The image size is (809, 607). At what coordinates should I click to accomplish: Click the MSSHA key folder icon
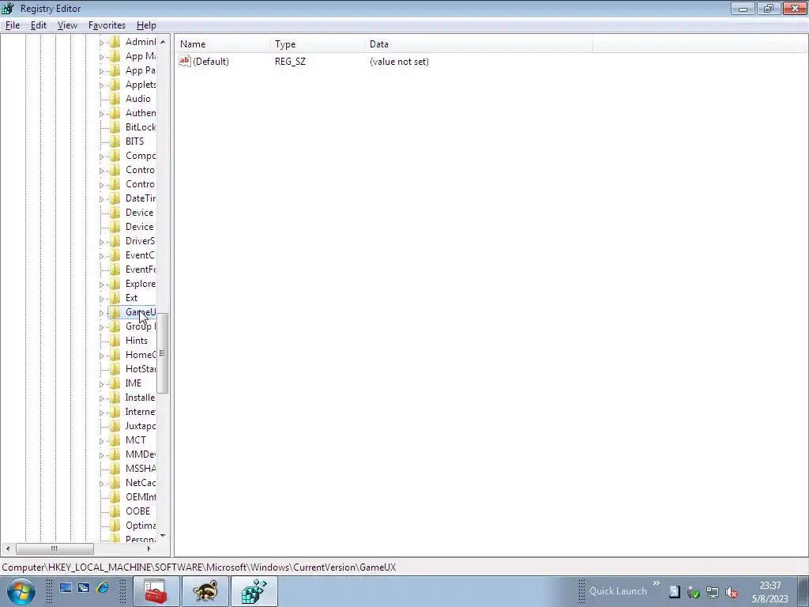click(115, 469)
